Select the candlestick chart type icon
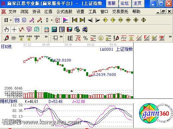173x129 pixels. 47,20
